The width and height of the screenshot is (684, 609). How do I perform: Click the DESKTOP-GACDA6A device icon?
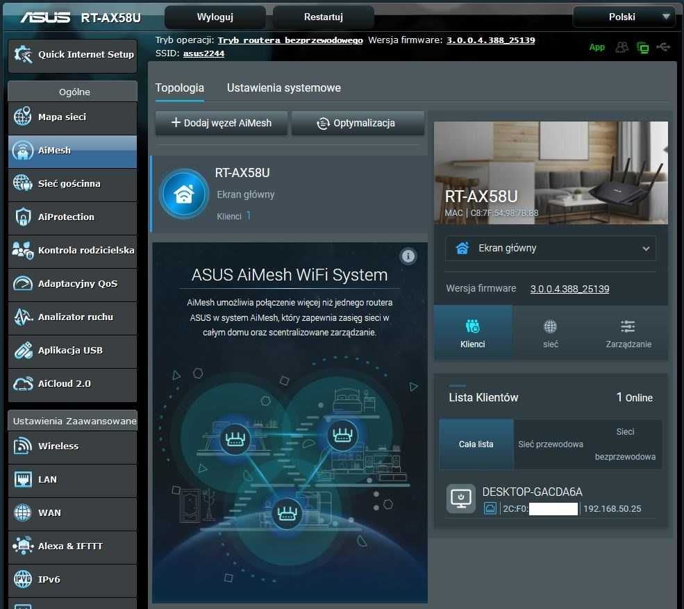click(461, 499)
